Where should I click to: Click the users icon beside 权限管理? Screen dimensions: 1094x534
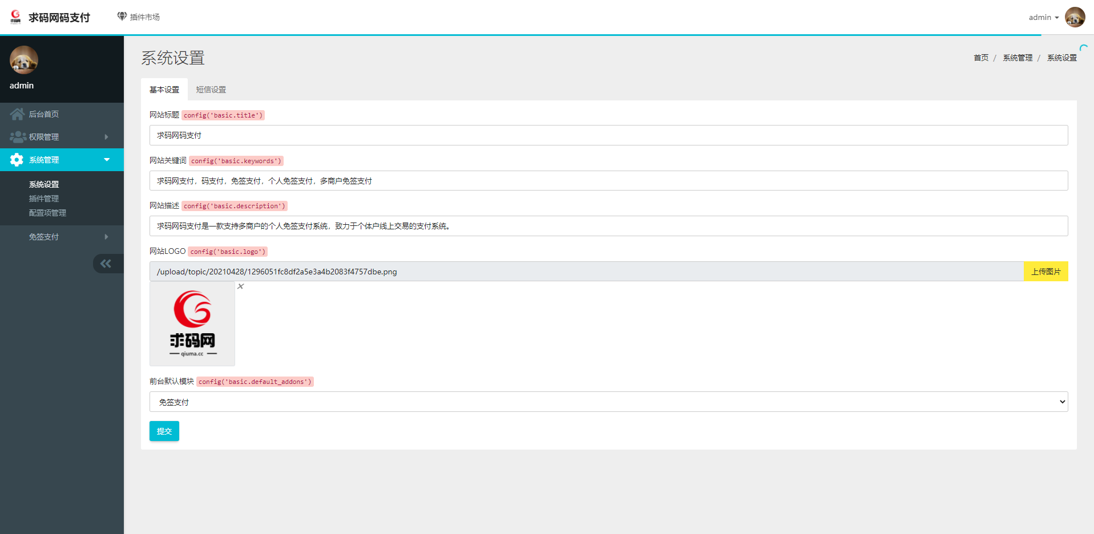click(x=18, y=137)
